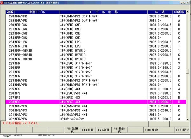191x139 pixels.
Task: Click the F12 戻り back button
Action: coord(182,130)
